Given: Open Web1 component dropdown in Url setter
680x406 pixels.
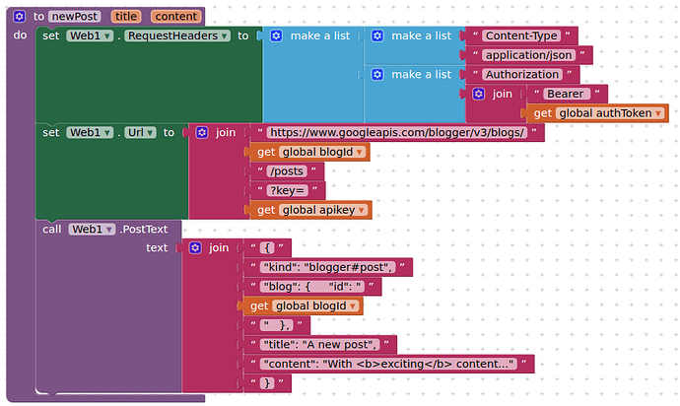Looking at the screenshot, I should [x=90, y=132].
